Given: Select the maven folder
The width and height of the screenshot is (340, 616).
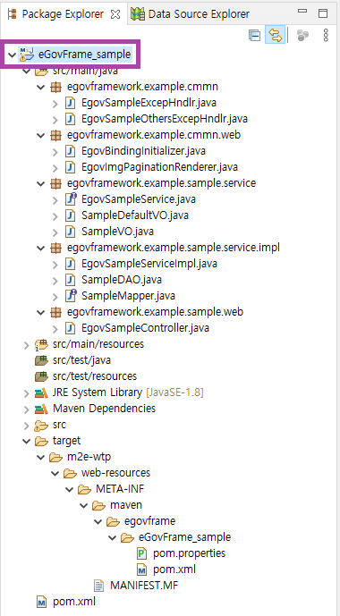Looking at the screenshot, I should point(126,505).
